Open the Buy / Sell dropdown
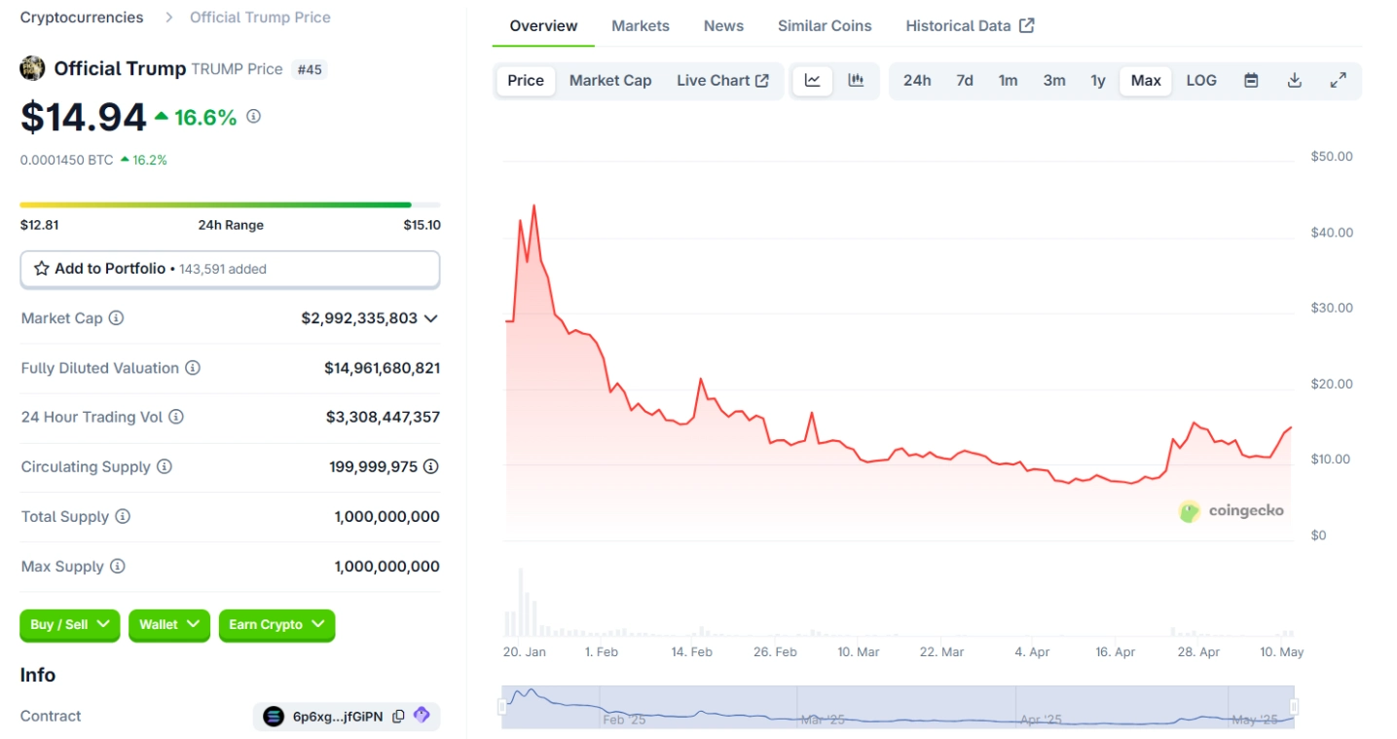Viewport: 1397px width, 739px height. pos(70,625)
